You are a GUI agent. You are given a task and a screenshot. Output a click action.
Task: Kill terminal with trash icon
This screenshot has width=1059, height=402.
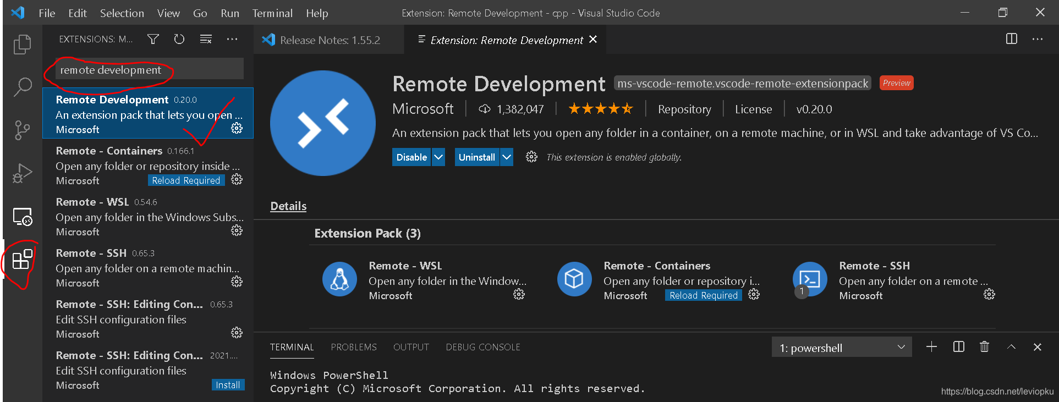[x=985, y=346]
